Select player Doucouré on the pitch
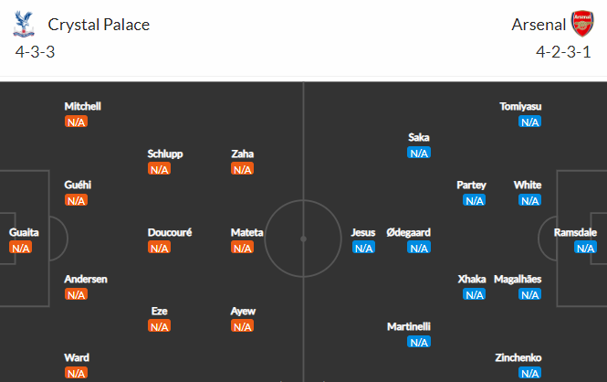 [170, 232]
